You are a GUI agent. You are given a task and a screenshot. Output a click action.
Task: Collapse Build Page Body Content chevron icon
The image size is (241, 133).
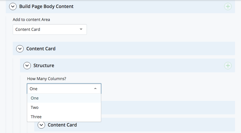(x=13, y=6)
